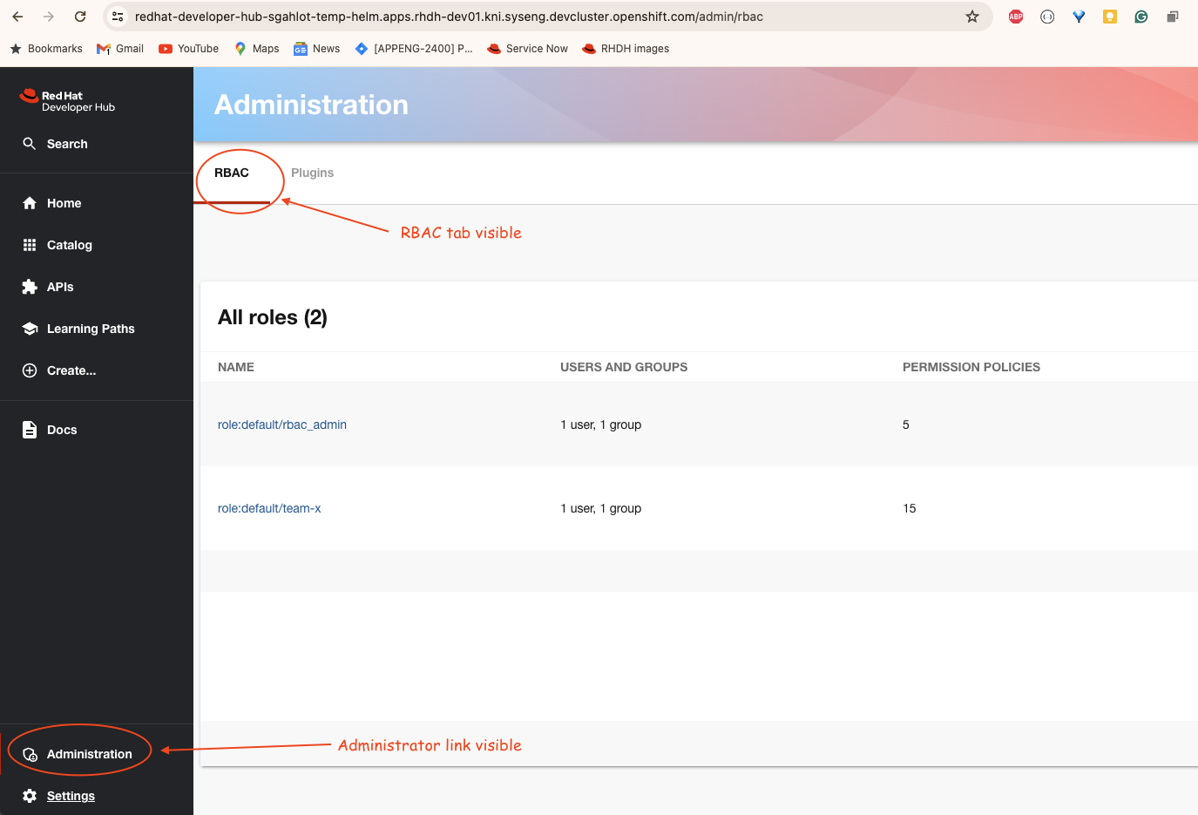Screen dimensions: 1198x815
Task: Open the Service Now bookmark
Action: tap(528, 49)
